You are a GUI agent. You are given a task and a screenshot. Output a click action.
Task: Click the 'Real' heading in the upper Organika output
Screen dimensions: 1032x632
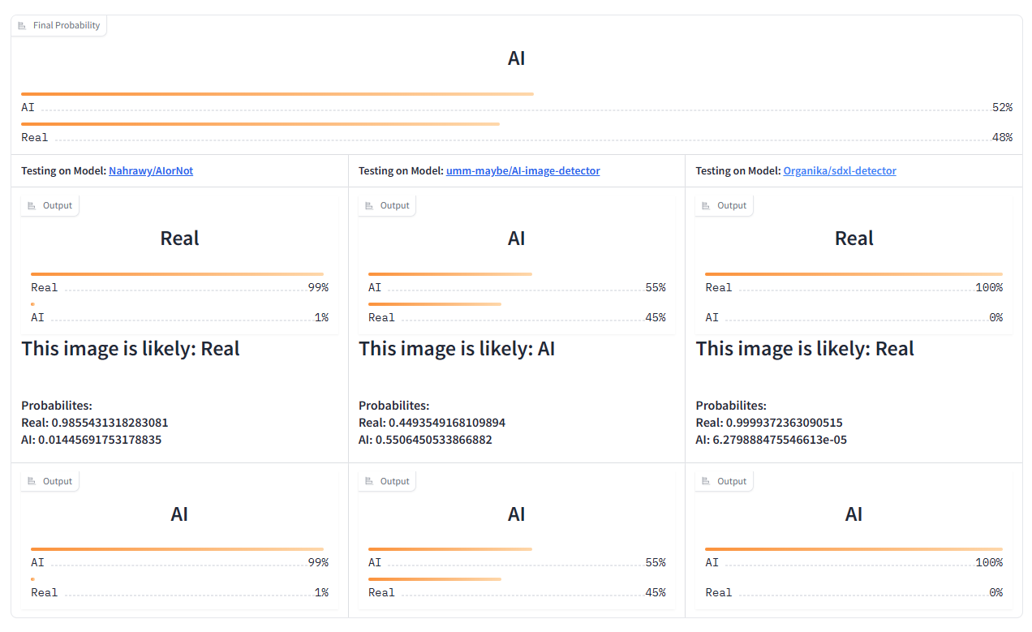pos(854,239)
